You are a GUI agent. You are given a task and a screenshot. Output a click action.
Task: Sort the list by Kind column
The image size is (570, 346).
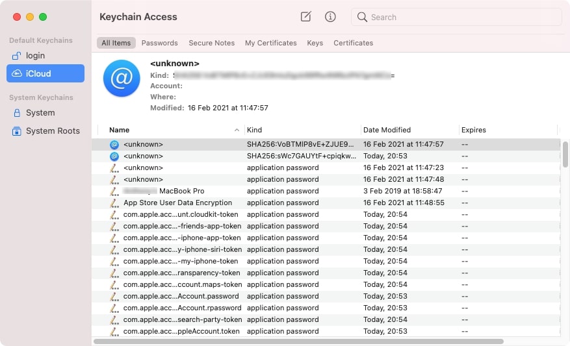click(302, 130)
